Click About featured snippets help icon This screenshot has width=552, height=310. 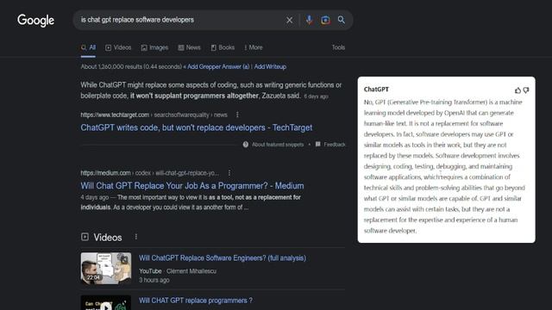tap(245, 145)
